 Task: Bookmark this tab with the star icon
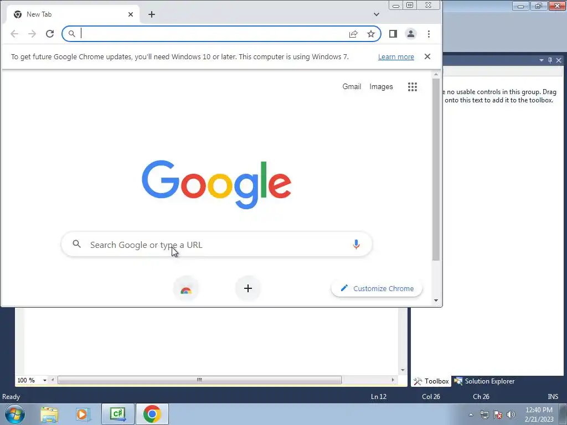point(371,34)
